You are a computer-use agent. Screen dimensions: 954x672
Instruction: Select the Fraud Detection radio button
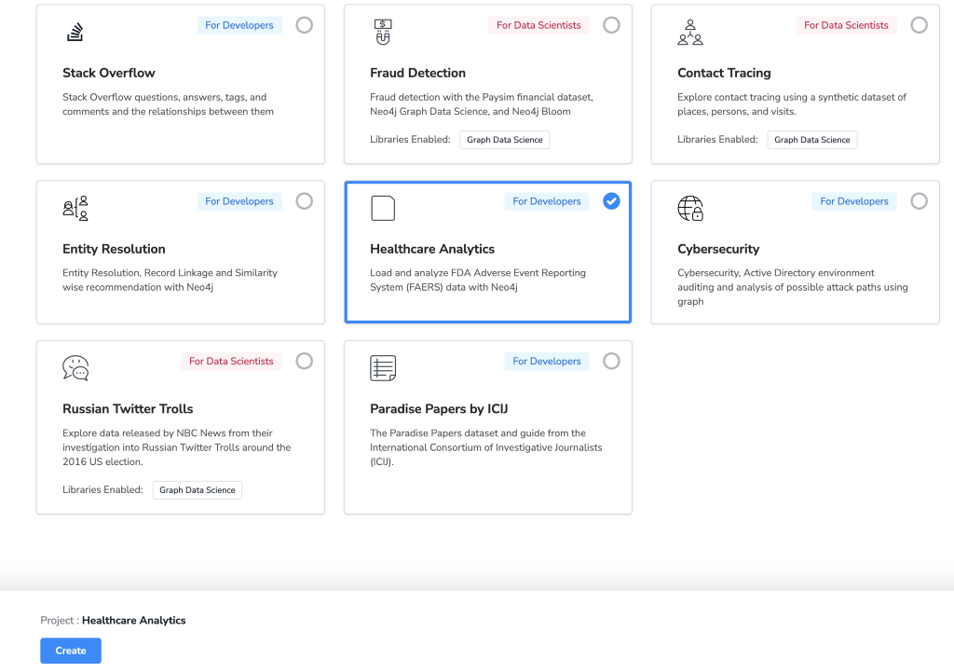pyautogui.click(x=611, y=25)
